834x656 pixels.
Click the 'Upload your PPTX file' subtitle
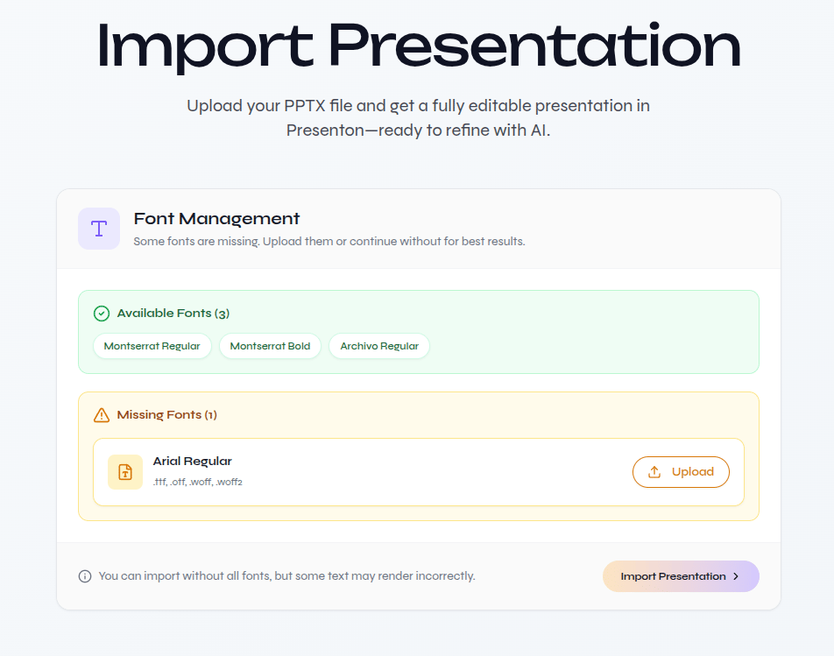[x=418, y=117]
